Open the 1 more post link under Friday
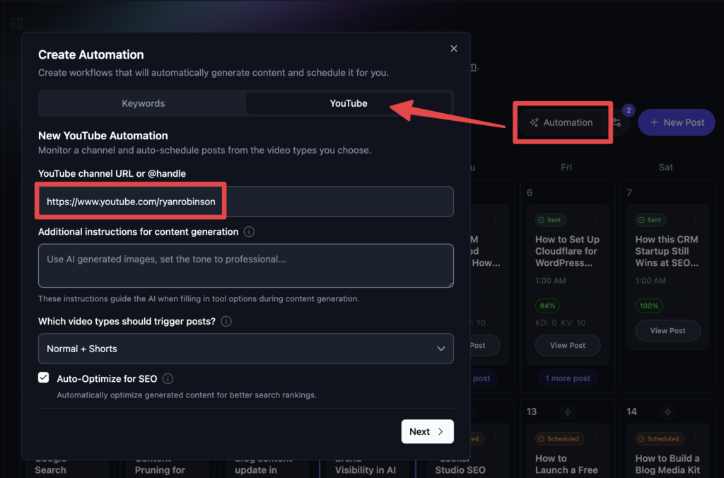 567,378
